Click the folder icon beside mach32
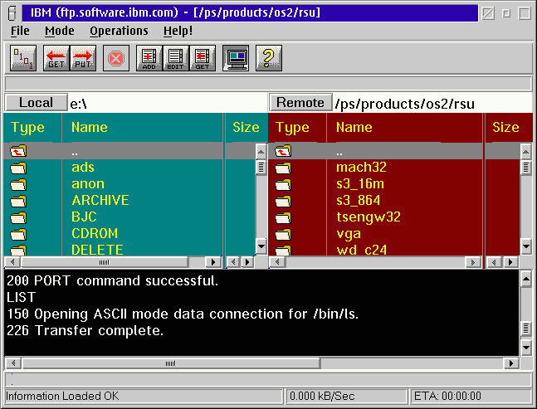537x409 pixels. coord(283,168)
